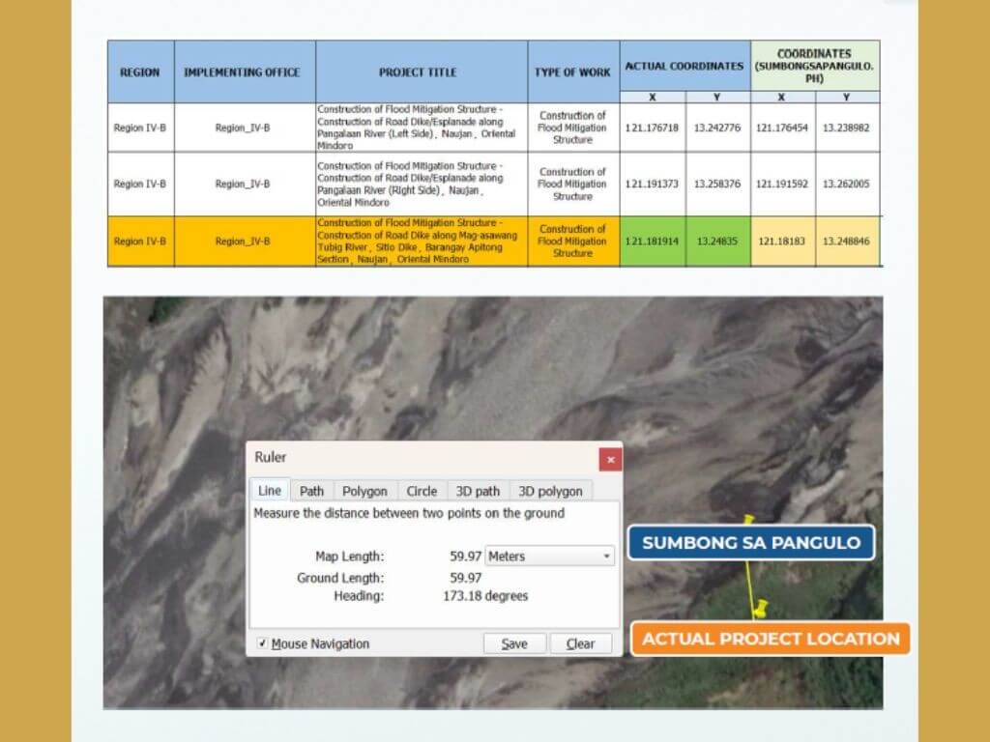Select the highlighted orange Mag-asawang Tubig row
Screen dimensions: 990x742
click(418, 240)
